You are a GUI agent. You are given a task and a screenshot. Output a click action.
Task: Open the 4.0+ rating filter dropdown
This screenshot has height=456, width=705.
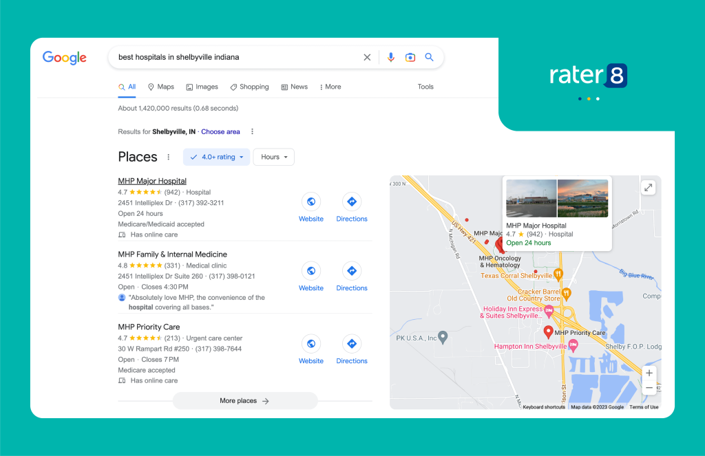[216, 157]
